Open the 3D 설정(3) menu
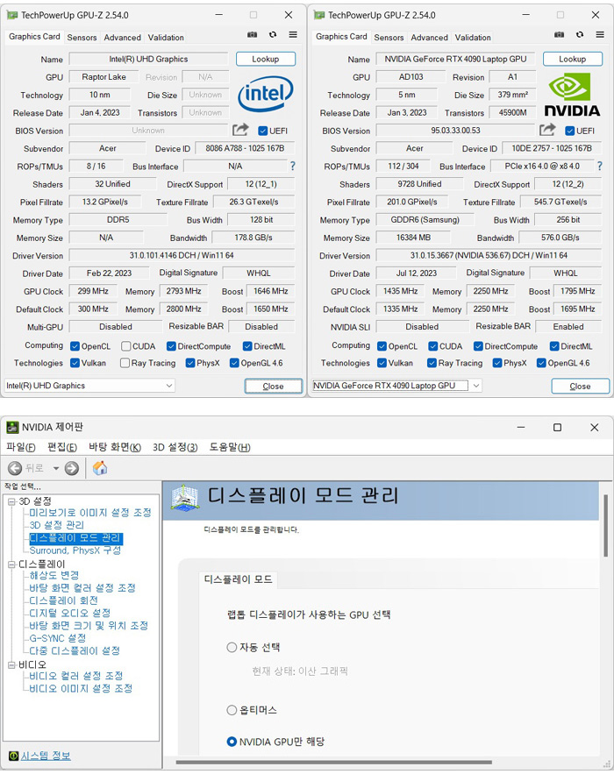This screenshot has height=774, width=614. (175, 447)
